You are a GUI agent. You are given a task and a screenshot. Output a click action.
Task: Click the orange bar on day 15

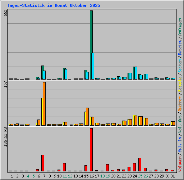click(87, 117)
